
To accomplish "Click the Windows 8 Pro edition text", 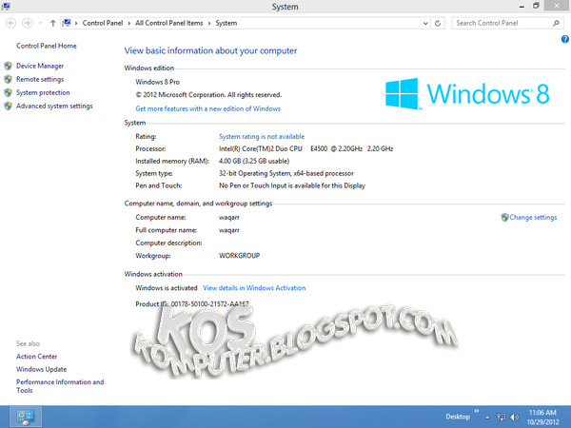I will [157, 82].
